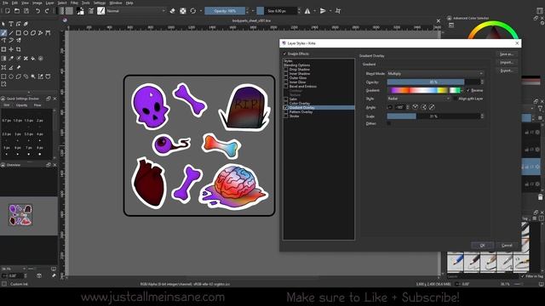Toggle vertical mirror tool
545x306 pixels.
[x=323, y=11]
